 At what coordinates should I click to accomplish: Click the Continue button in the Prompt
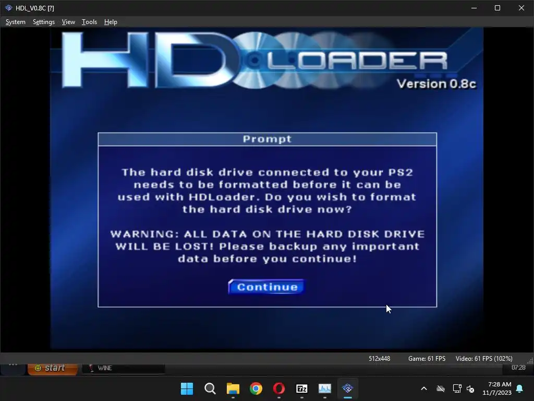266,287
